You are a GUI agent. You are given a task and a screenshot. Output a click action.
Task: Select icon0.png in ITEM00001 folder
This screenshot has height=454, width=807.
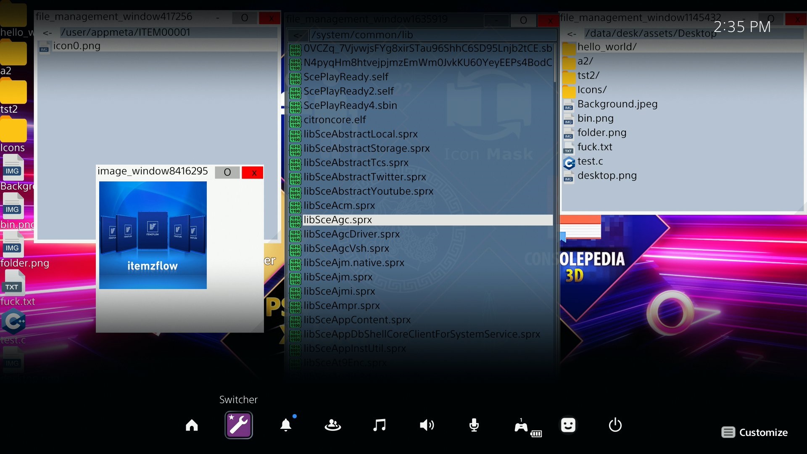click(x=76, y=46)
